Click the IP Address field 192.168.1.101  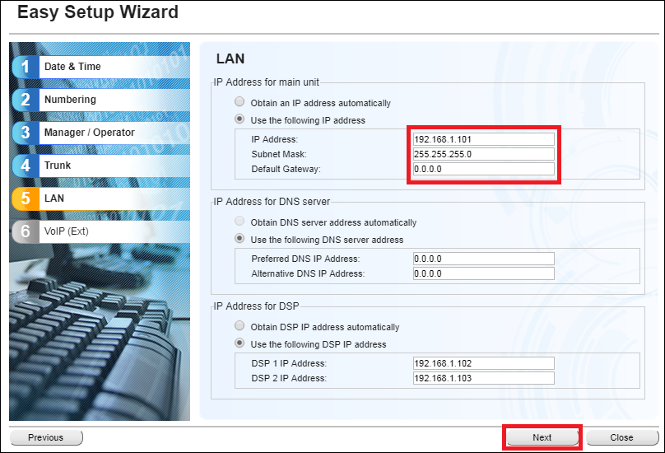483,139
